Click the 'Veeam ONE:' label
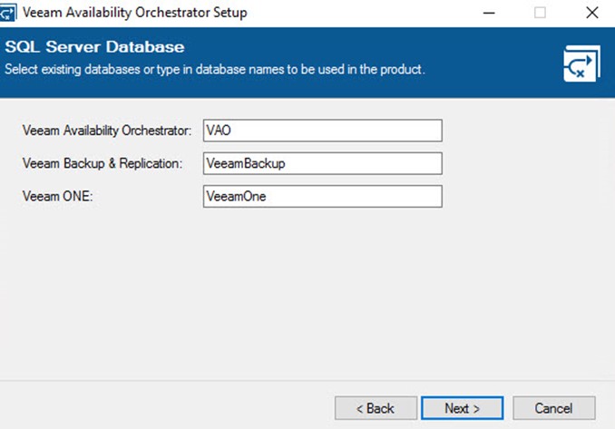The height and width of the screenshot is (429, 615). (x=58, y=196)
